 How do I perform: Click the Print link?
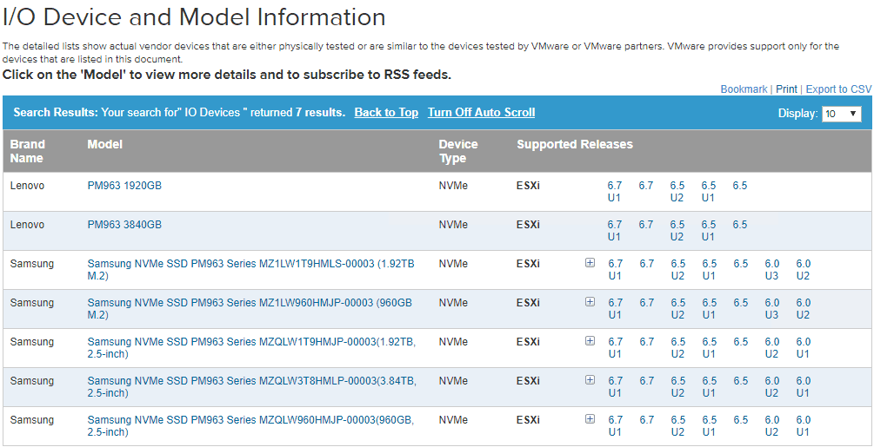[786, 89]
